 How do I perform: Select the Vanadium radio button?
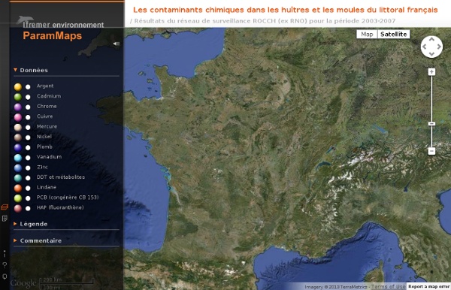[x=28, y=158]
